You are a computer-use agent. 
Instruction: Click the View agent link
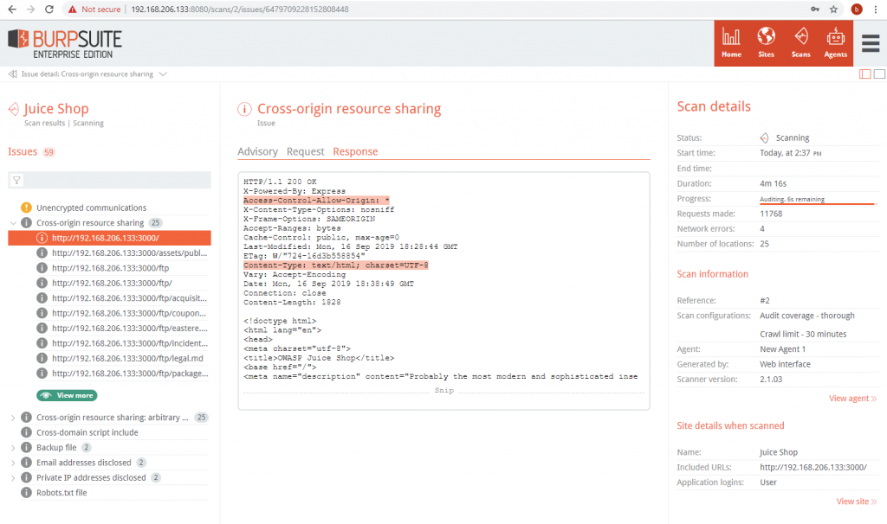coord(852,399)
